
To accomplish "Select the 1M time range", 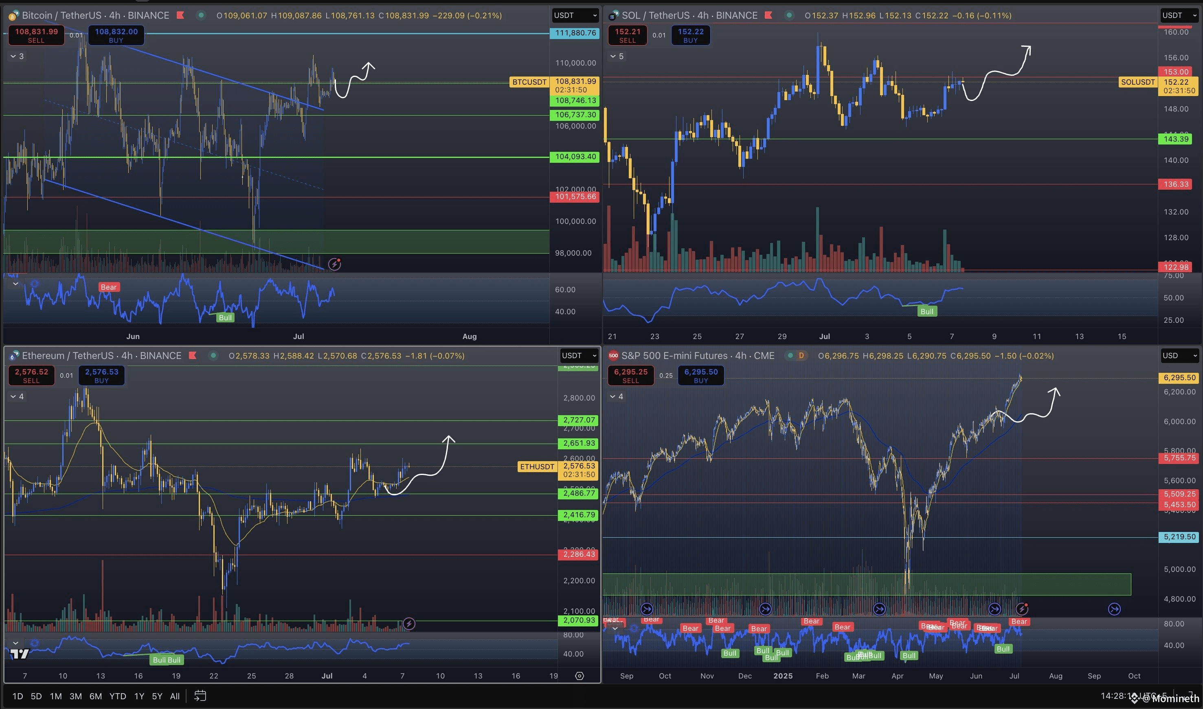I will pos(56,696).
